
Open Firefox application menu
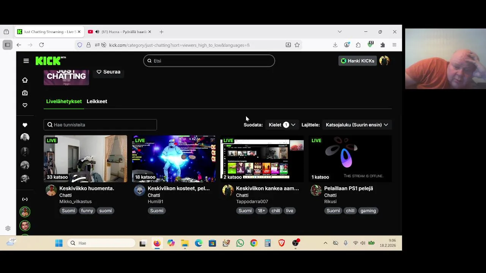click(394, 45)
